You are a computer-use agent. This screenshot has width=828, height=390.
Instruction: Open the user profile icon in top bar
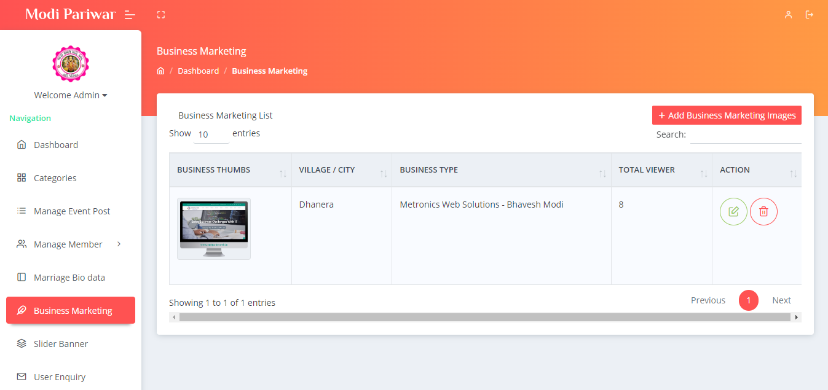click(788, 15)
